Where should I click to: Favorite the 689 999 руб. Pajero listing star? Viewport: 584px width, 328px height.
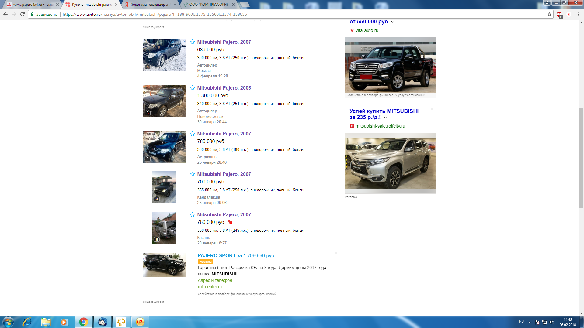tap(192, 42)
